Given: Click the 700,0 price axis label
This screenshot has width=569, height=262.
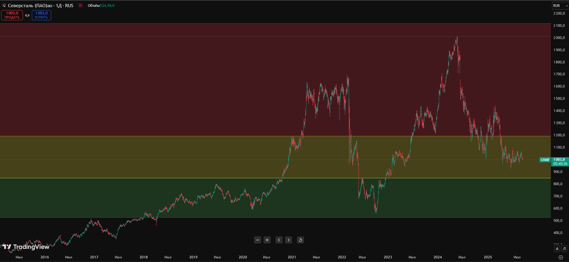Looking at the screenshot, I should pos(558,196).
